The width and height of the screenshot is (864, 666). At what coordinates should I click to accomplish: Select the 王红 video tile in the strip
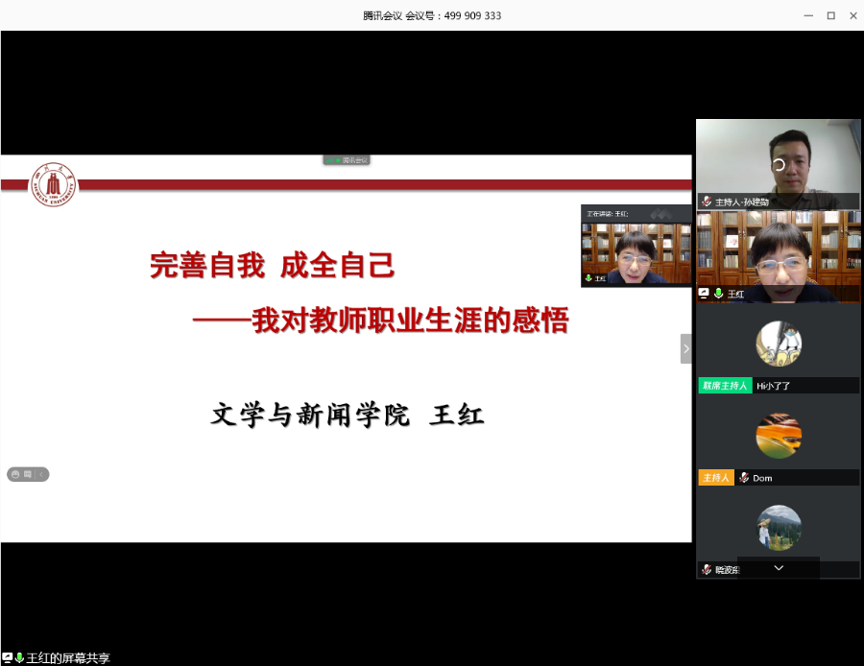(778, 256)
